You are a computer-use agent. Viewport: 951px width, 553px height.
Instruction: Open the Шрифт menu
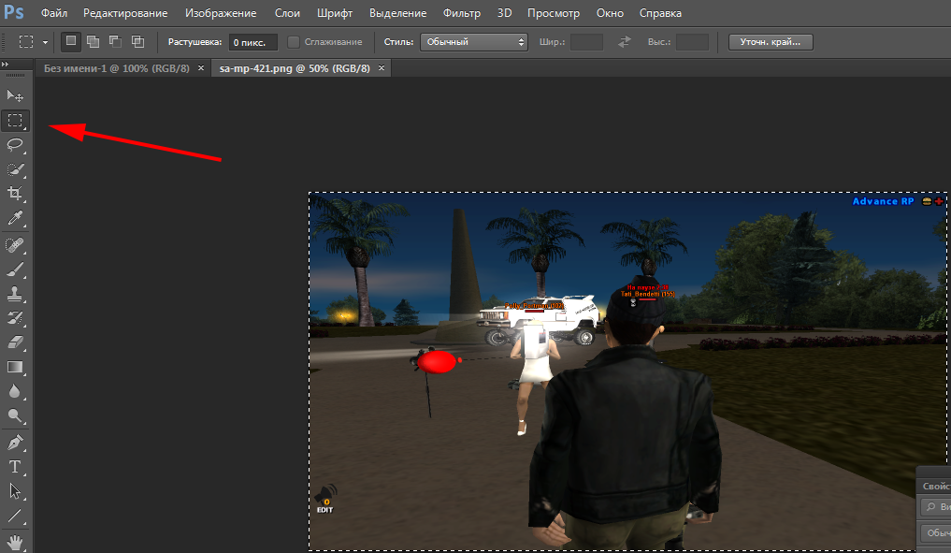click(335, 13)
